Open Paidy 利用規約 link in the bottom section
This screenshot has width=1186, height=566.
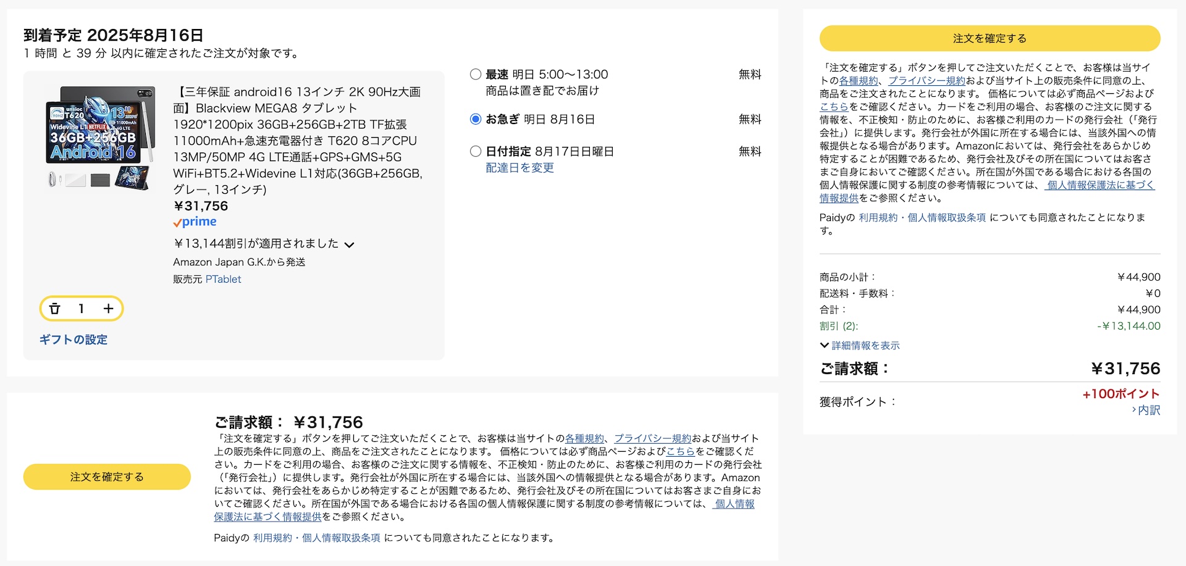[272, 538]
